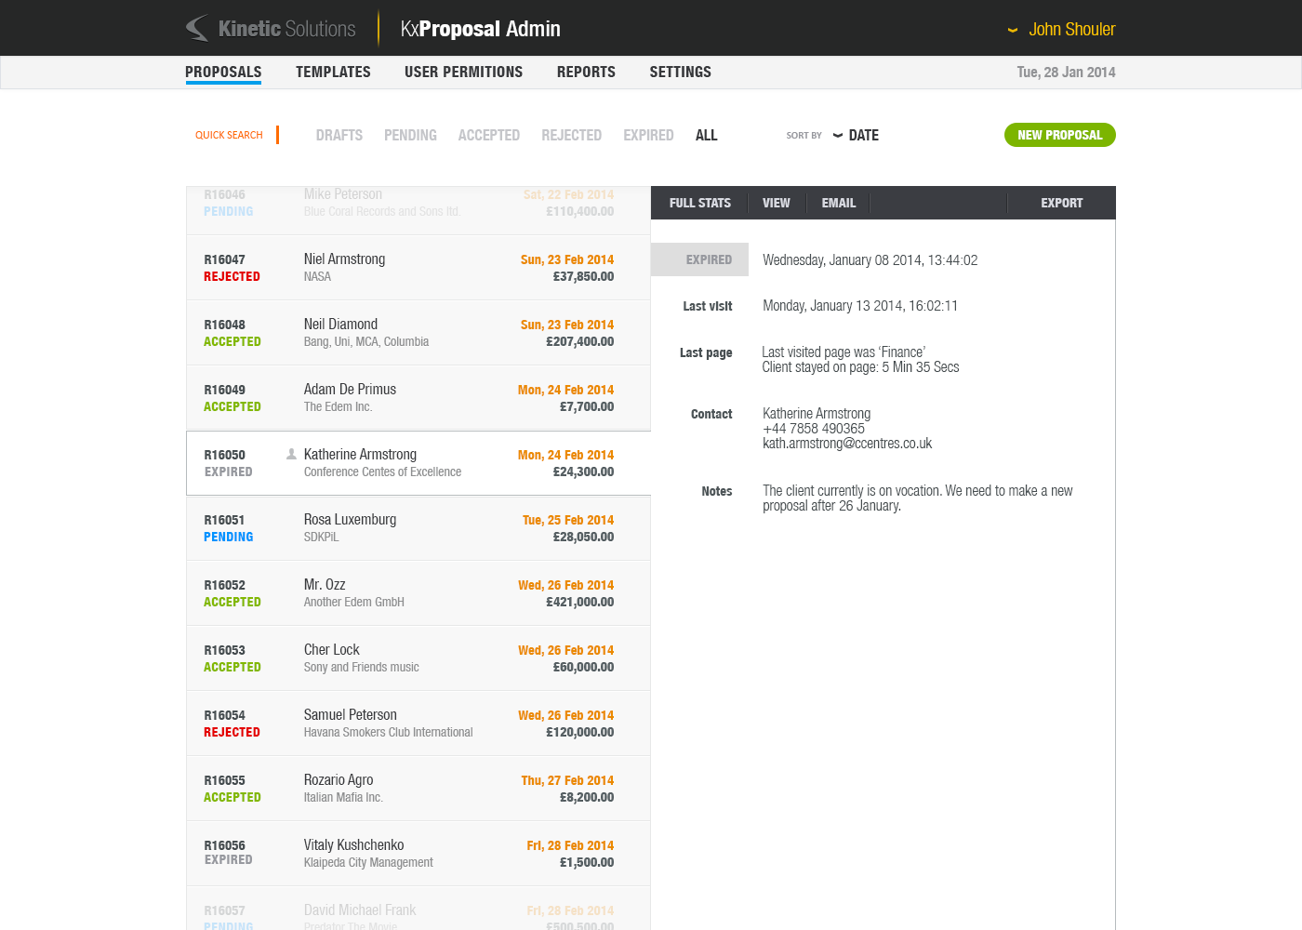
Task: Click the kath.armstrong@ccentres.co.uk email address
Action: [x=846, y=444]
